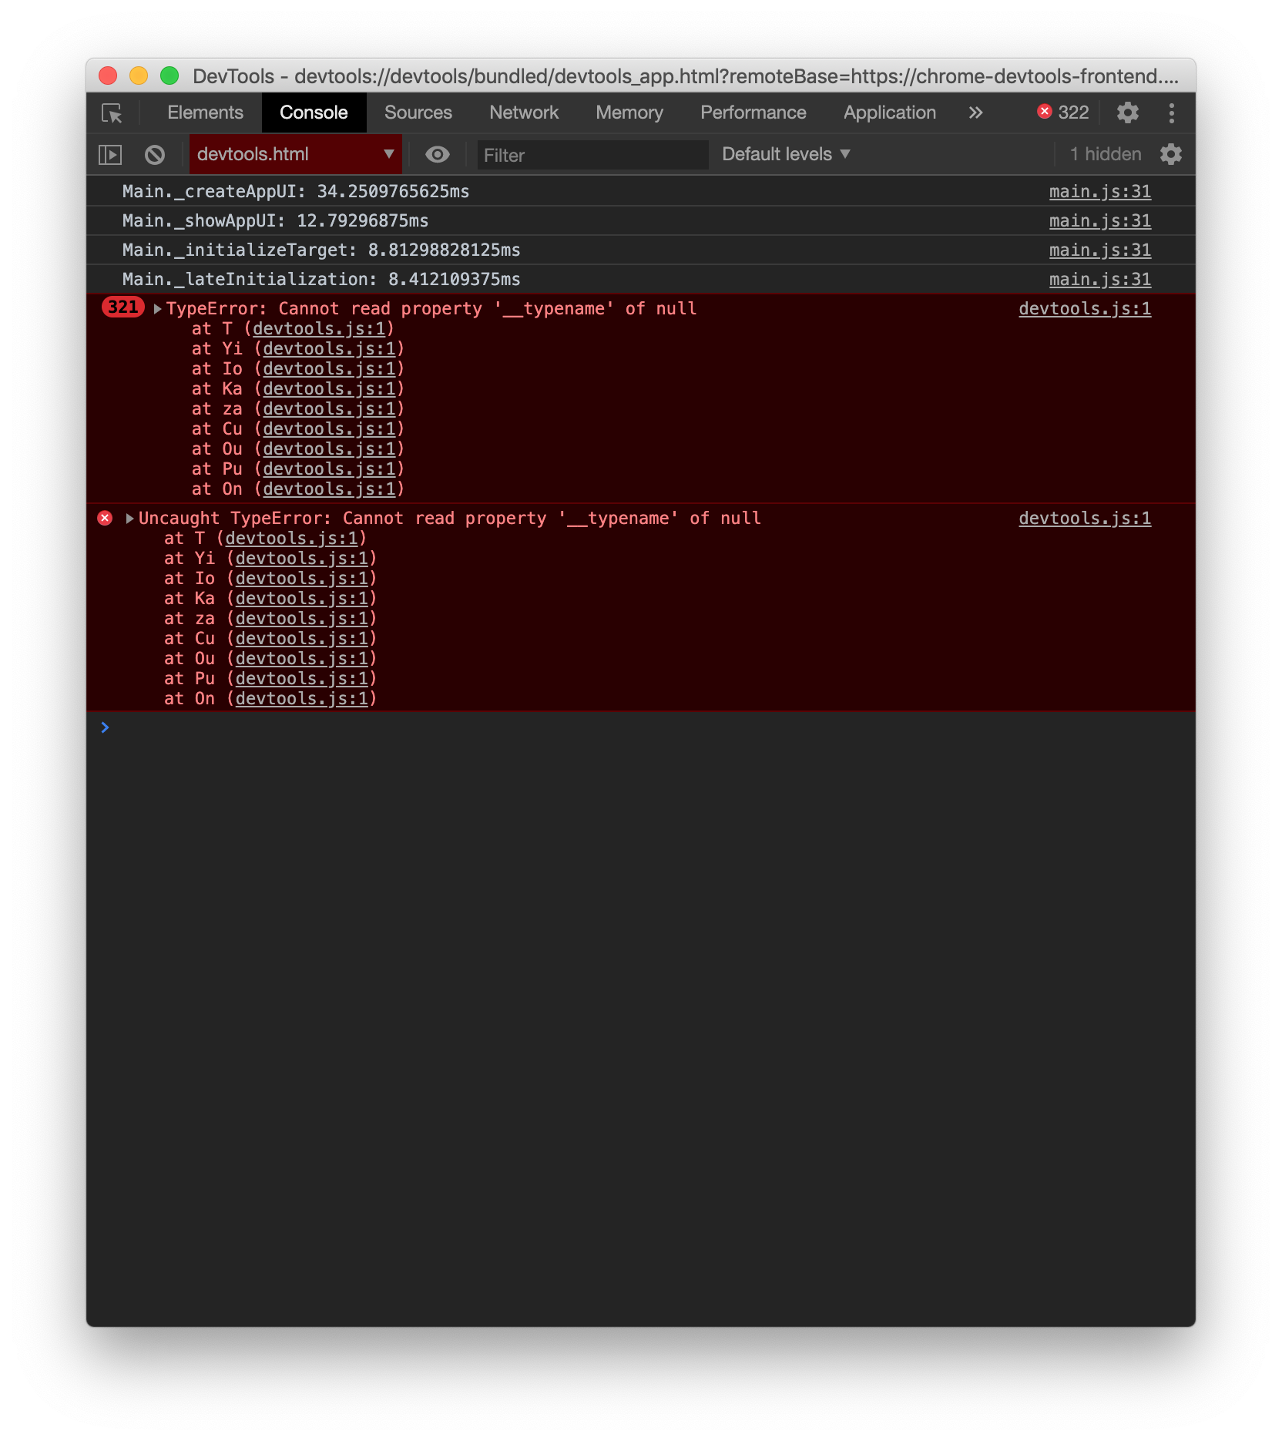The width and height of the screenshot is (1282, 1441).
Task: Open console settings gear icon
Action: (x=1171, y=154)
